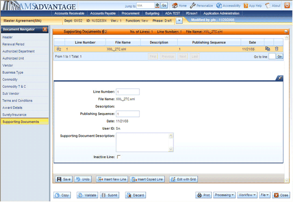
Task: Toggle the Inactive Line checkbox
Action: click(119, 157)
